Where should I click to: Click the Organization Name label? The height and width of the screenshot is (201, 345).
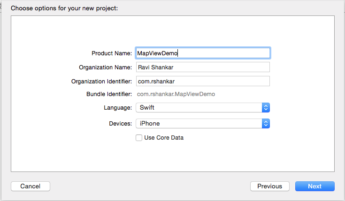(106, 67)
